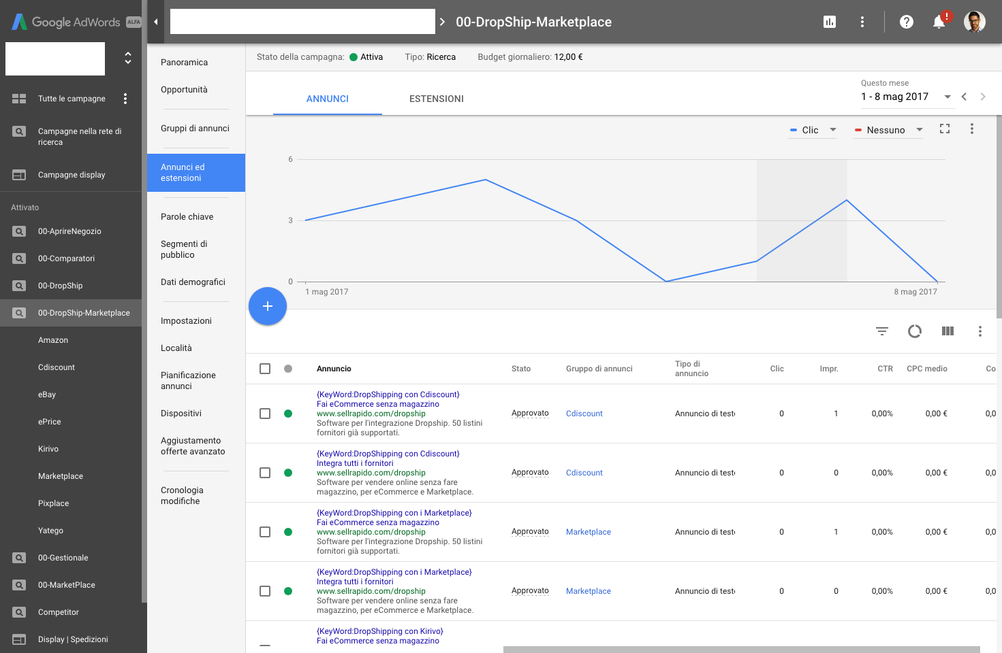Open the Marketplace link in third row
This screenshot has width=1002, height=653.
coord(589,532)
